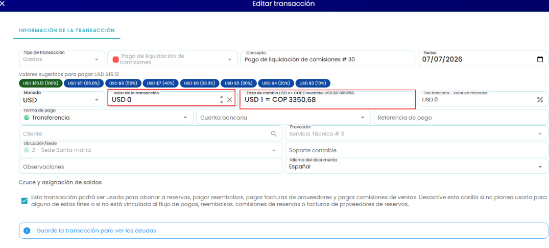The width and height of the screenshot is (549, 248).
Task: Click the search magnifier in Cliente field
Action: pyautogui.click(x=273, y=133)
